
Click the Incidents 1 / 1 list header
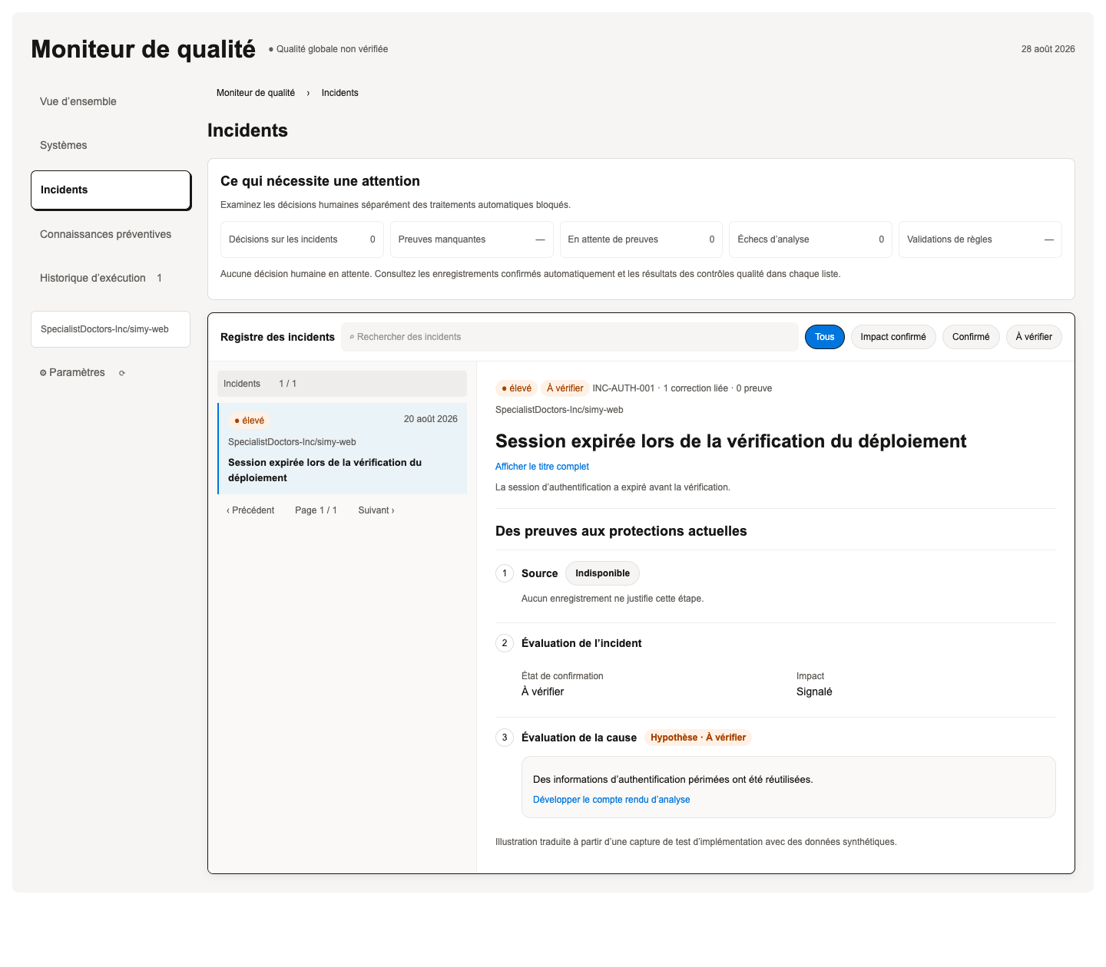pos(343,384)
